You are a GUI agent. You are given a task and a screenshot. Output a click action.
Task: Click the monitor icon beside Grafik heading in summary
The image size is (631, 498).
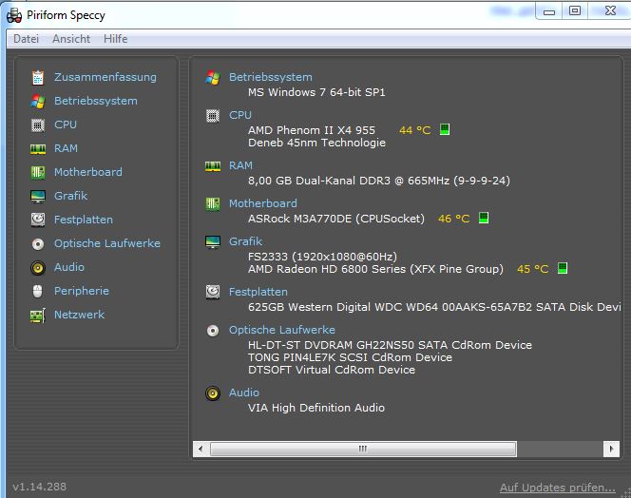213,242
